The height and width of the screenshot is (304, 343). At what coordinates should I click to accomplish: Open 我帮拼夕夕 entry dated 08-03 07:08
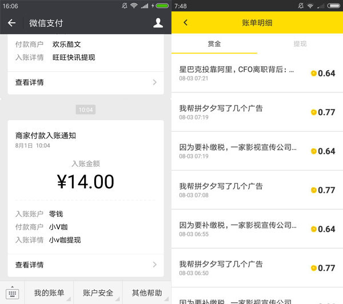tap(257, 190)
